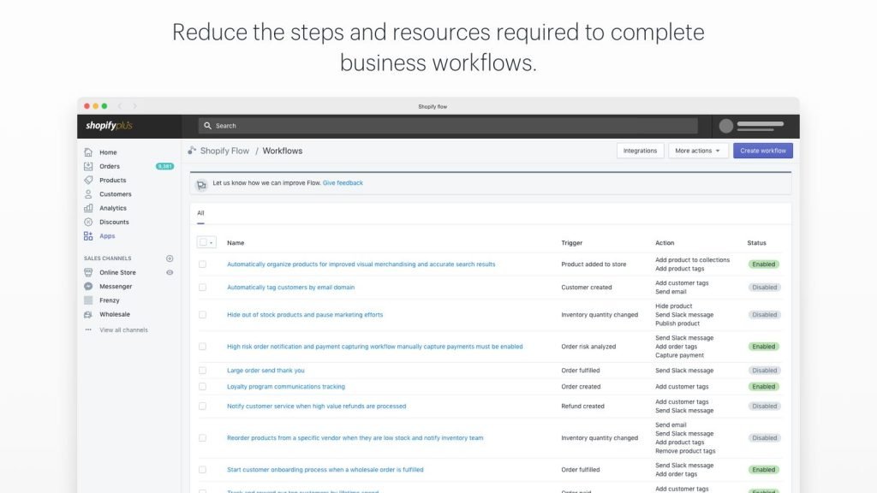Select the Customers person icon
Image resolution: width=877 pixels, height=493 pixels.
[88, 194]
